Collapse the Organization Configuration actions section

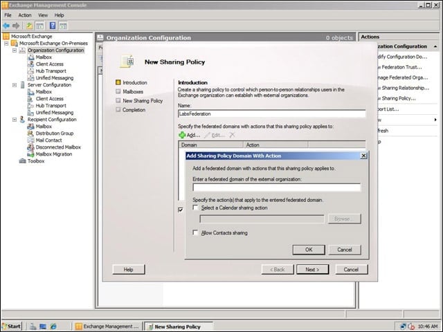pos(435,46)
